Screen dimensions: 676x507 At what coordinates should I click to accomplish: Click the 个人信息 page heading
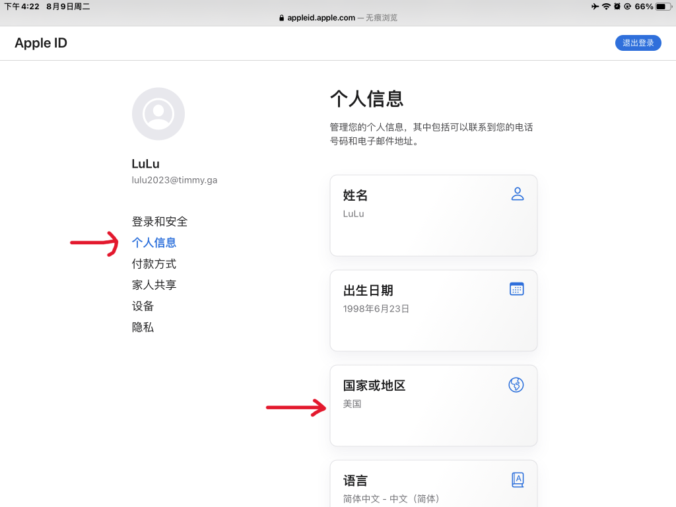click(x=367, y=99)
